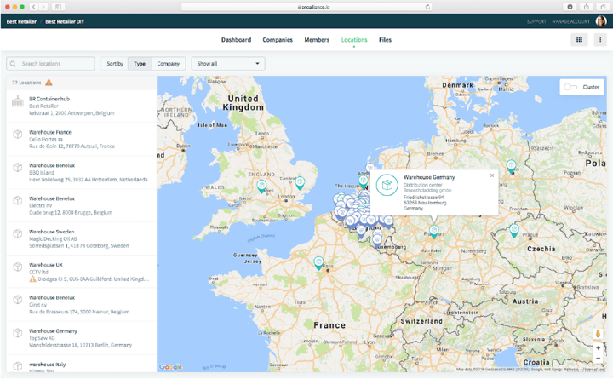613x379 pixels.
Task: Select the map pin near Luxembourg
Action: click(377, 241)
